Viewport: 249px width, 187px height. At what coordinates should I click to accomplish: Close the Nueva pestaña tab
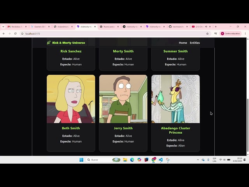[118, 26]
